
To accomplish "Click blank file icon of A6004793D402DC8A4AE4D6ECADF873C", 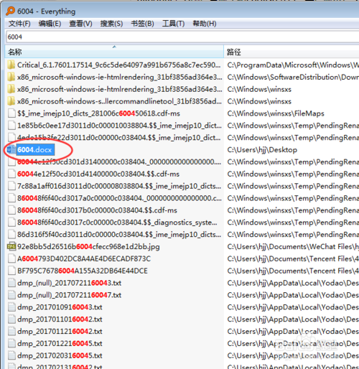I will [11, 258].
